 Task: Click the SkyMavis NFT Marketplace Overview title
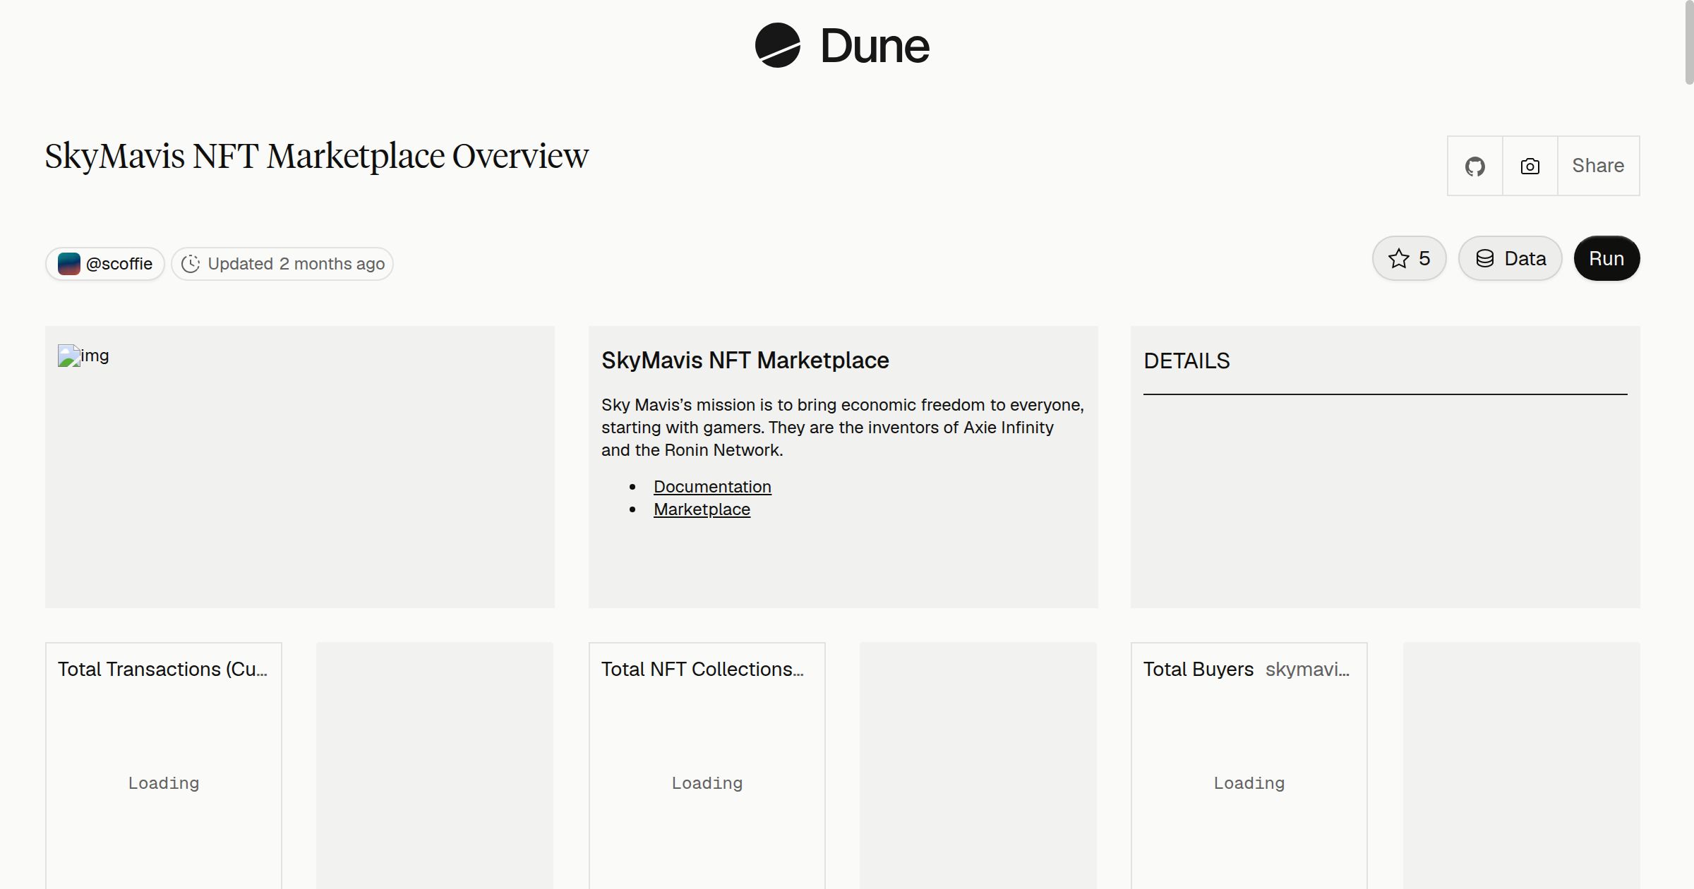(x=316, y=156)
